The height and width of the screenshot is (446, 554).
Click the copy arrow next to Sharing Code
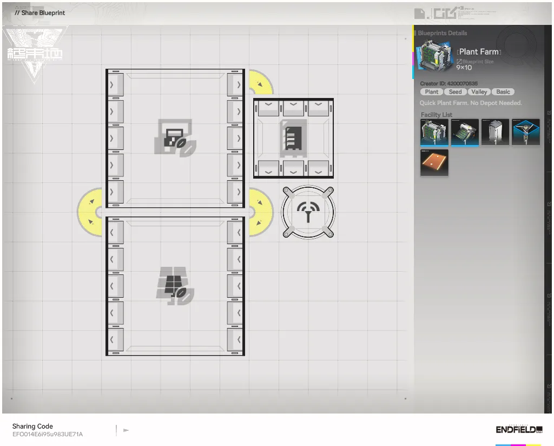126,430
